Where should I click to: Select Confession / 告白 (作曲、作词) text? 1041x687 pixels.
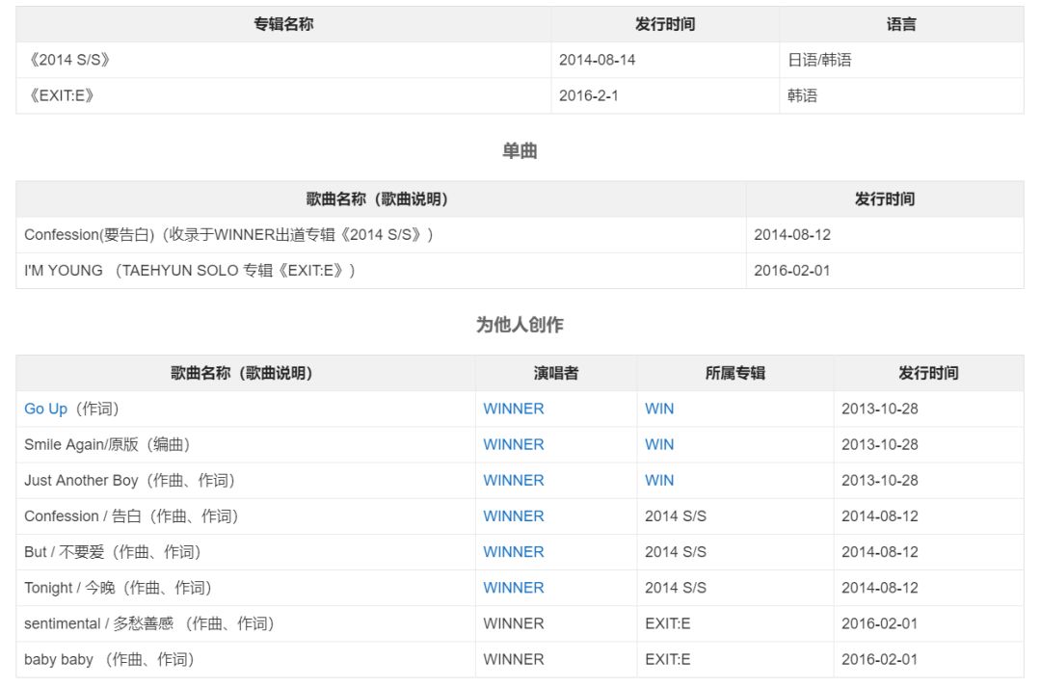tap(131, 516)
